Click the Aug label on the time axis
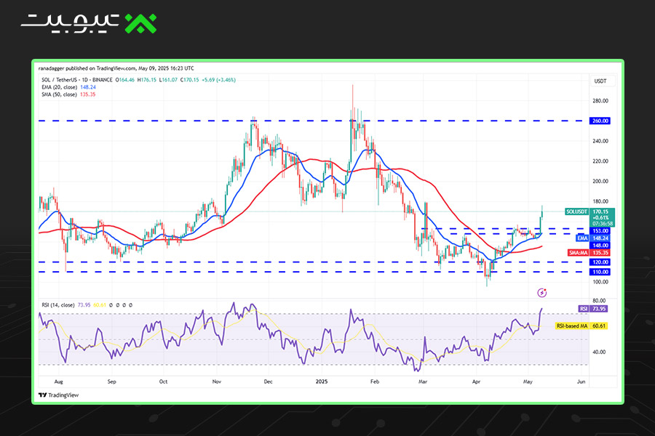 point(58,381)
